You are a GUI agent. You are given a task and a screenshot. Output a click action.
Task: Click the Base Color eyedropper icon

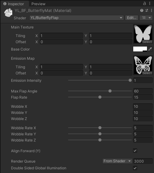[x=150, y=49]
